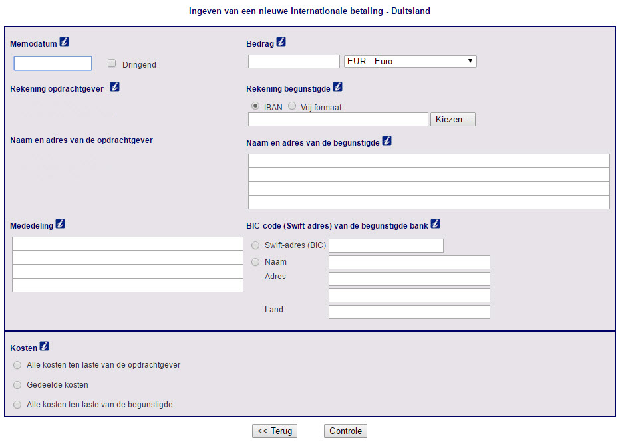Image resolution: width=620 pixels, height=444 pixels.
Task: Click the help icon next to Bedrag
Action: coord(281,42)
